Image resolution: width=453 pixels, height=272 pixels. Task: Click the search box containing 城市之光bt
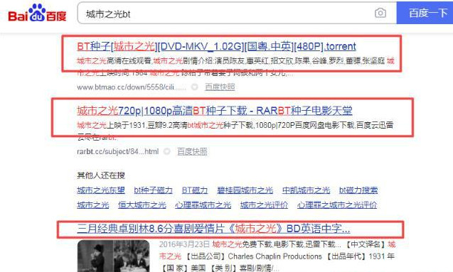click(237, 13)
